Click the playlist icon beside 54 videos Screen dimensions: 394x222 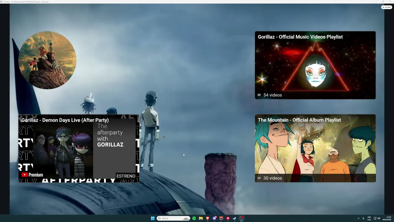[x=259, y=95]
